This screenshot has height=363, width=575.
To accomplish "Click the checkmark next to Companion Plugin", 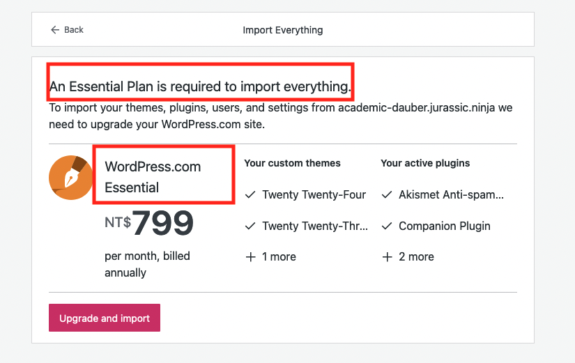I will pyautogui.click(x=387, y=226).
